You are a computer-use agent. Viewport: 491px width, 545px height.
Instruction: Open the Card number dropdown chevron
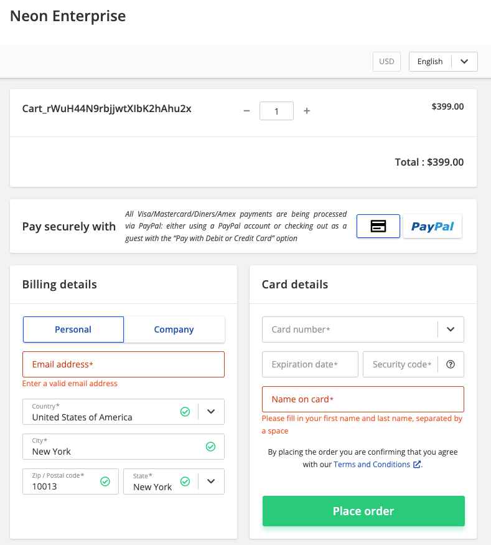tap(451, 329)
